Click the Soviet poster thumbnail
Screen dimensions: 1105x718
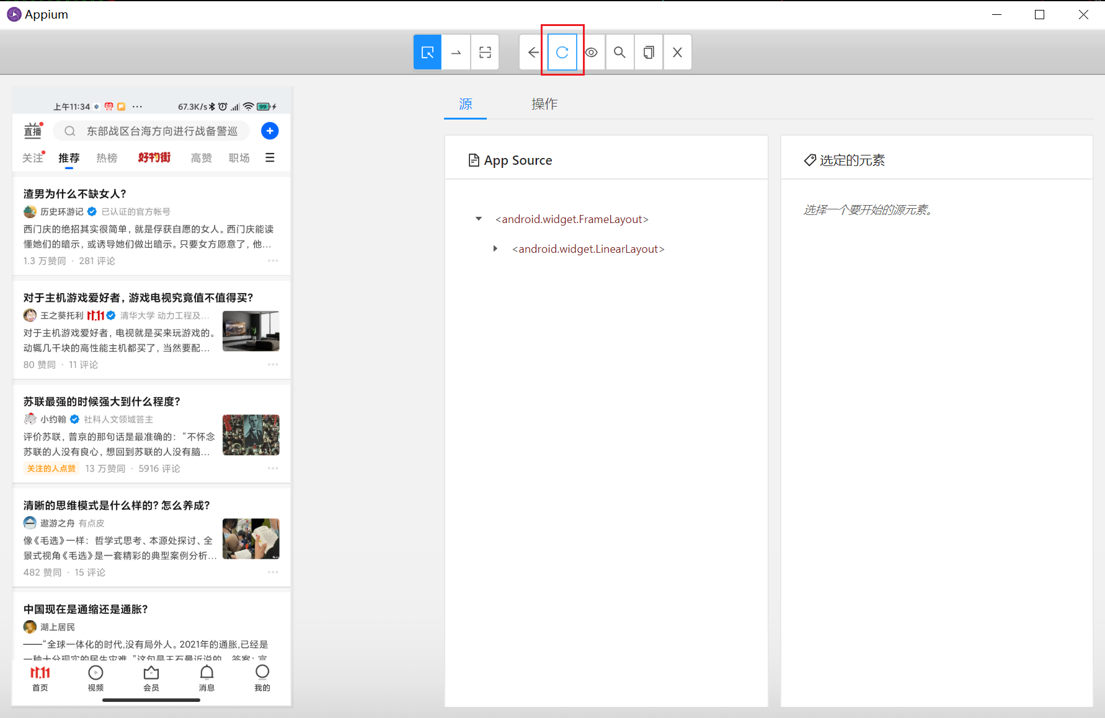(x=251, y=435)
